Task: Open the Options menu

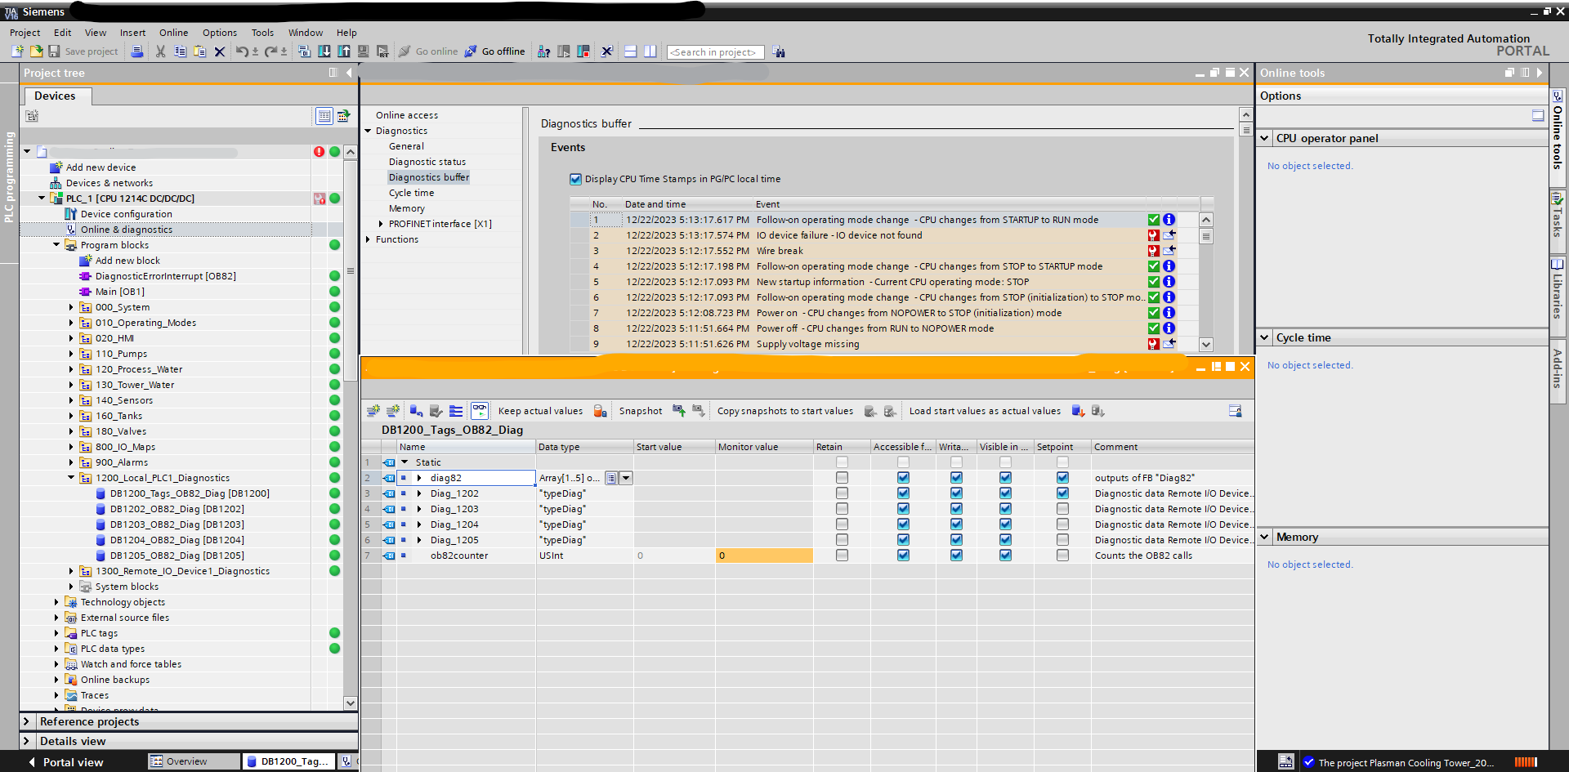Action: [x=219, y=33]
